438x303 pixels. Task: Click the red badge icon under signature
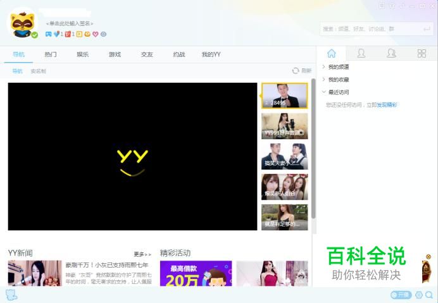pyautogui.click(x=68, y=34)
